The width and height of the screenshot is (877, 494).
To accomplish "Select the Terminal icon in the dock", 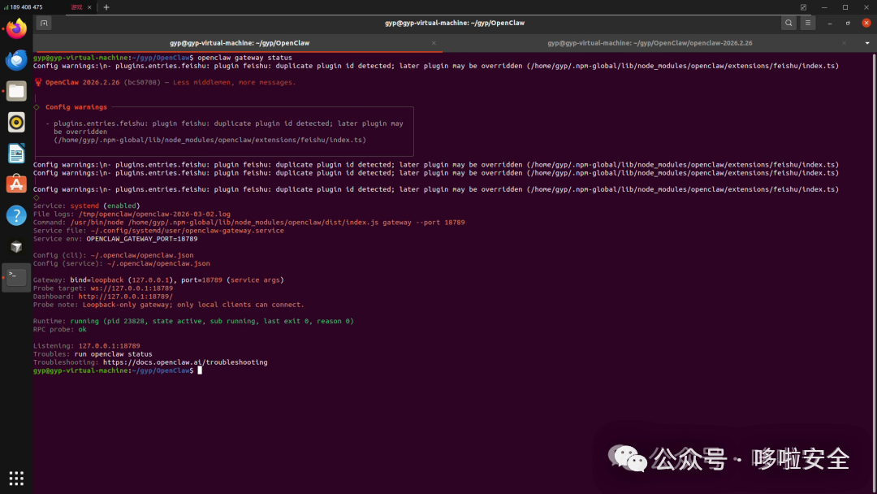I will point(16,278).
